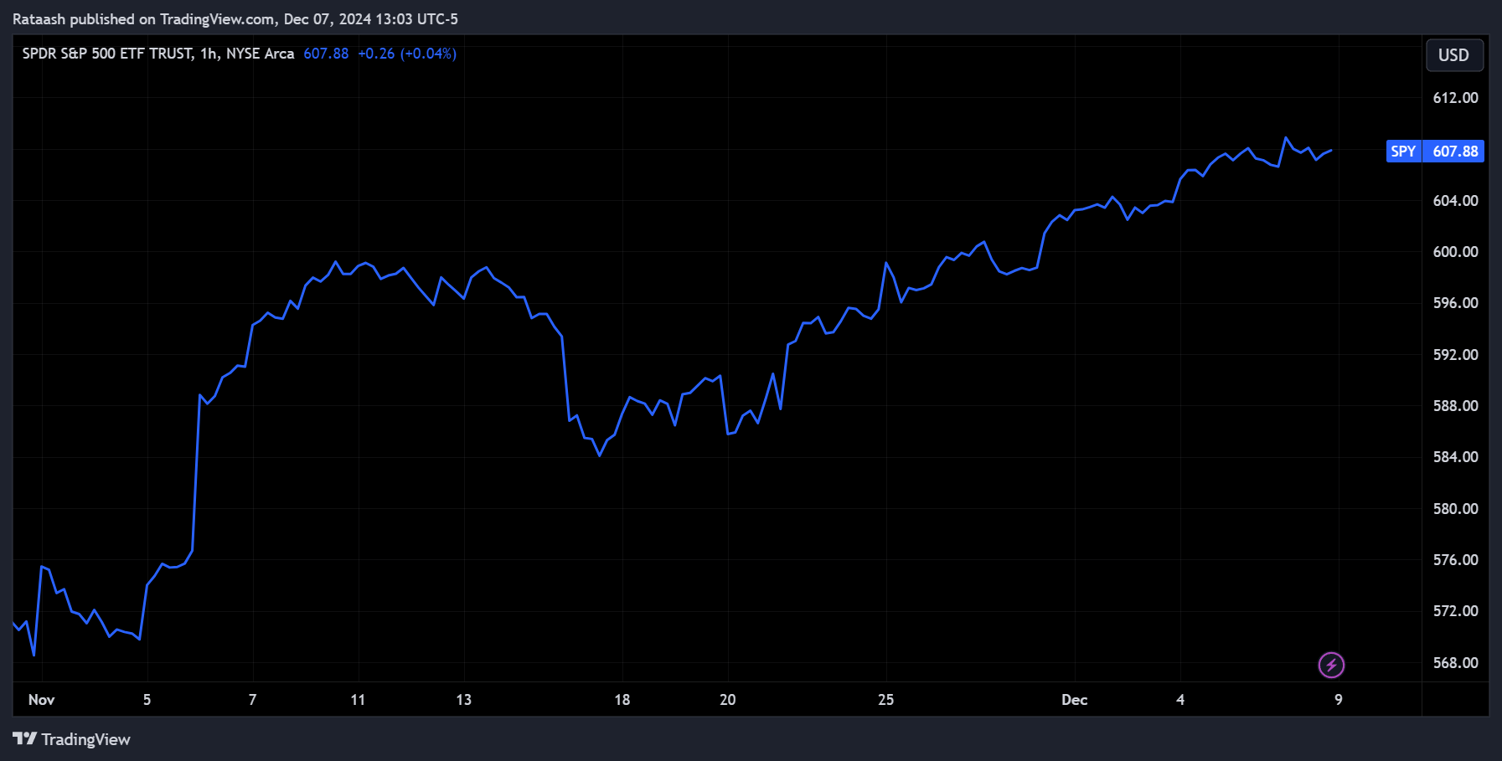Click the 572.00 price axis label

click(x=1455, y=611)
